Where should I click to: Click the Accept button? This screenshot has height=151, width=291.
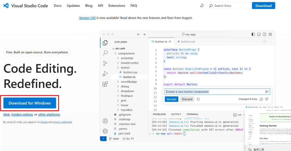pos(171,99)
